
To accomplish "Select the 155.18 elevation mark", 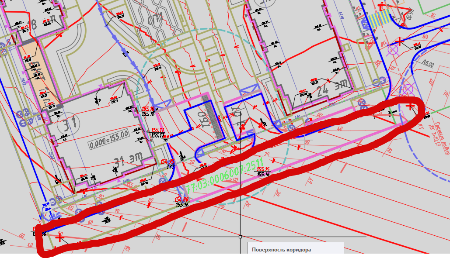I will (148, 111).
